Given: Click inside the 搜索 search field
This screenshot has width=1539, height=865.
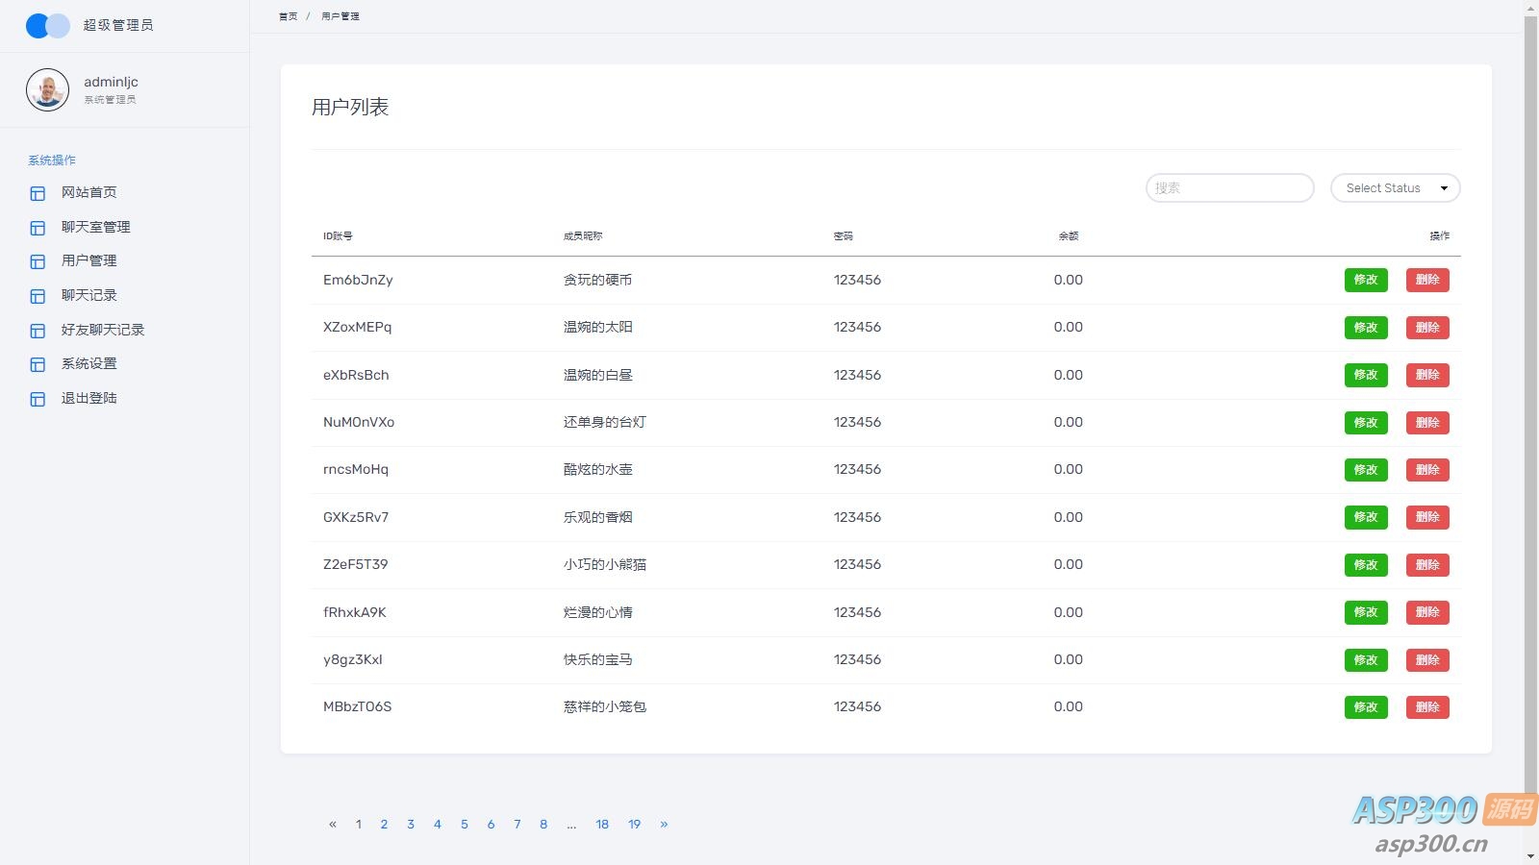Looking at the screenshot, I should coord(1229,188).
